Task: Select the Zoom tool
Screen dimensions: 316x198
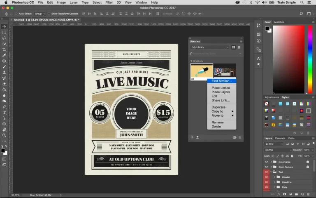Action: pyautogui.click(x=4, y=135)
